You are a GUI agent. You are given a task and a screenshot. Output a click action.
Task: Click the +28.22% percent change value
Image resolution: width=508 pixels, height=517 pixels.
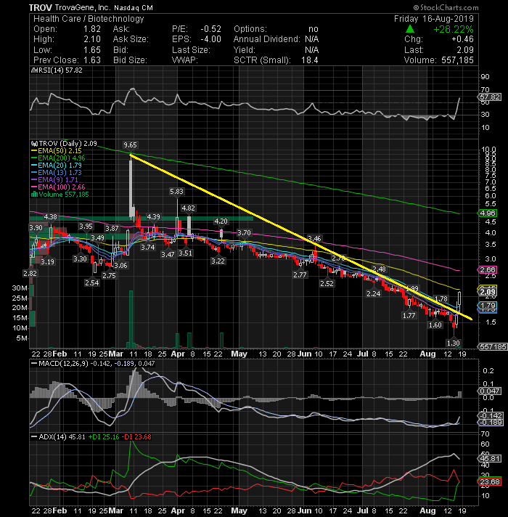click(454, 29)
